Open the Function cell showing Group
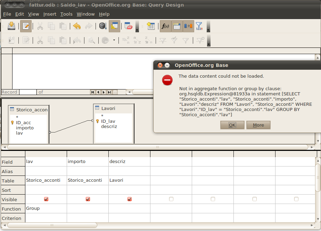321x231 pixels. tap(46, 208)
